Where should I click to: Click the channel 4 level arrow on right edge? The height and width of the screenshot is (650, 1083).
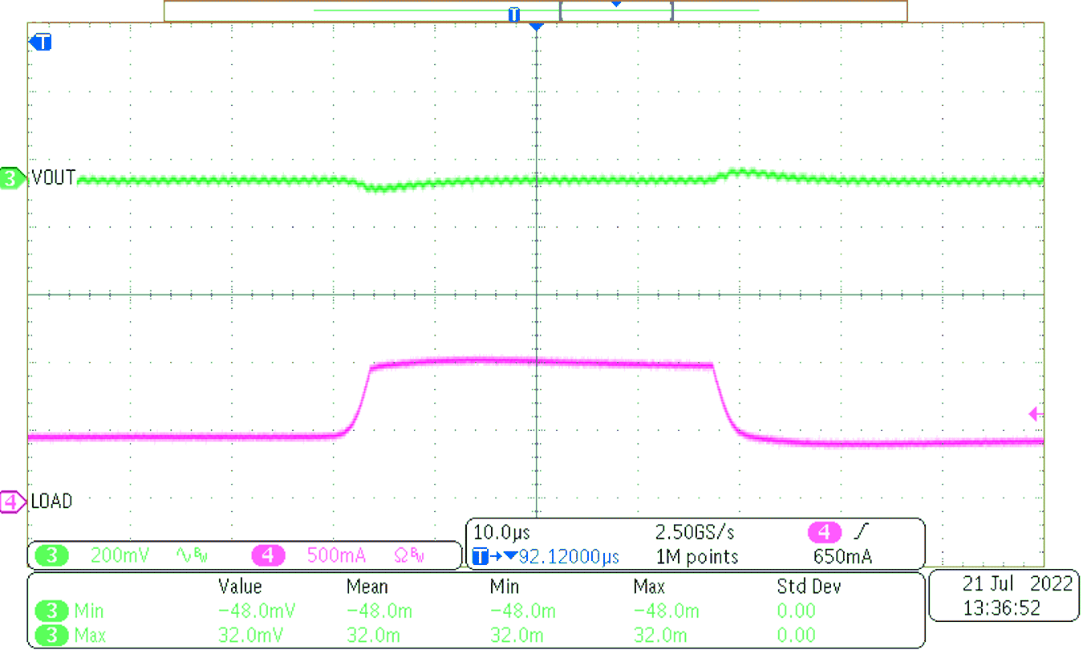[x=1035, y=413]
